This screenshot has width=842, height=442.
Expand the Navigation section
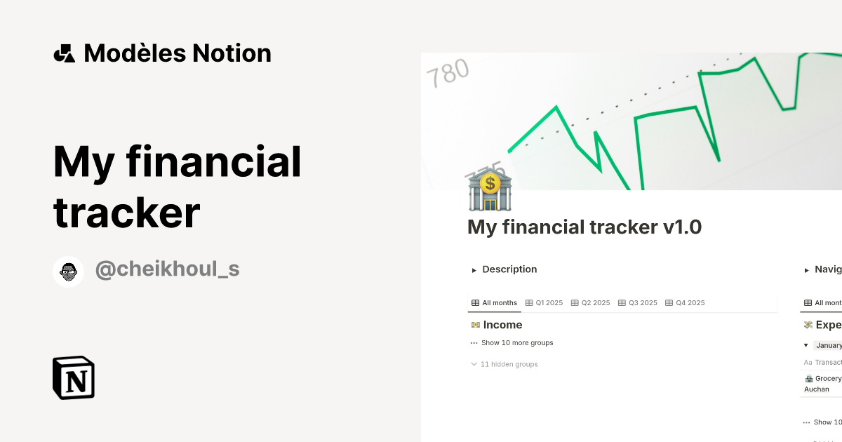point(808,269)
